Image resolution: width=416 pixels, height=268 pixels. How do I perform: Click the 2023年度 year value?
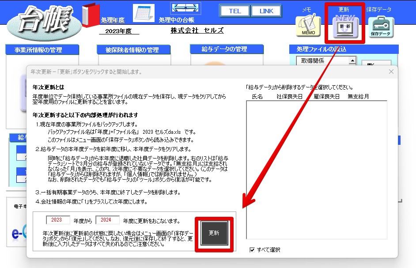coord(118,31)
